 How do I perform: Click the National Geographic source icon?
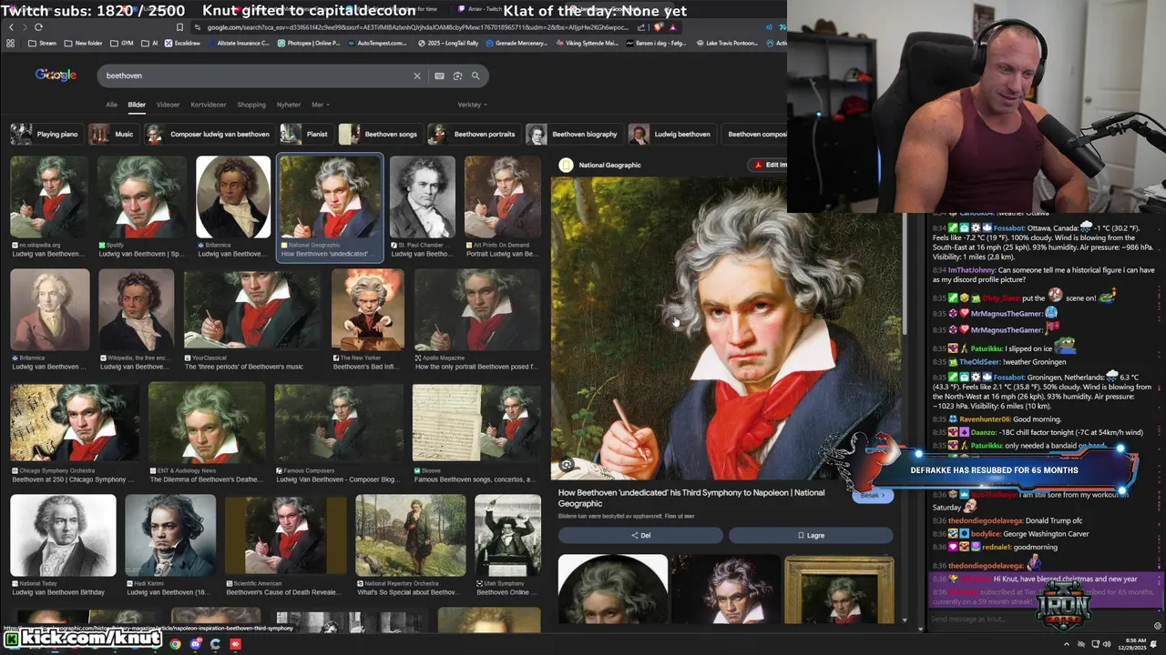pyautogui.click(x=566, y=165)
